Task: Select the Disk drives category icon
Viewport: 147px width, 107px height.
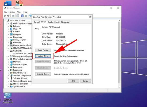Action: (11, 37)
